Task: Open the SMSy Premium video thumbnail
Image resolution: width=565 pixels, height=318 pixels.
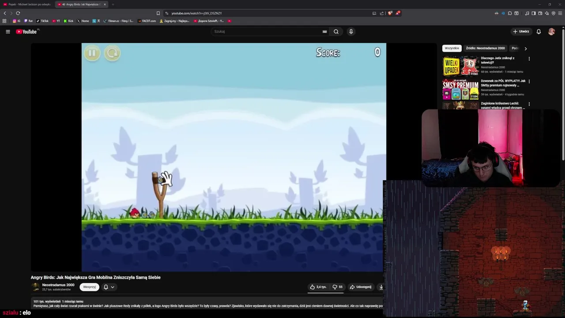Action: click(461, 89)
